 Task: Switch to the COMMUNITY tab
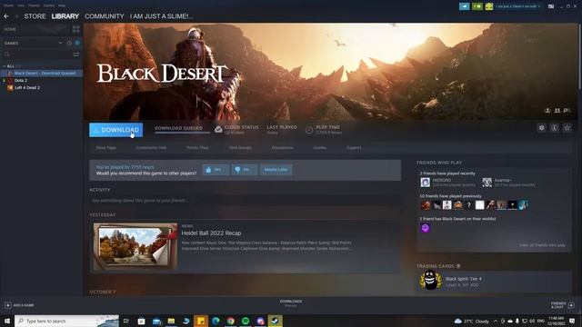[105, 16]
